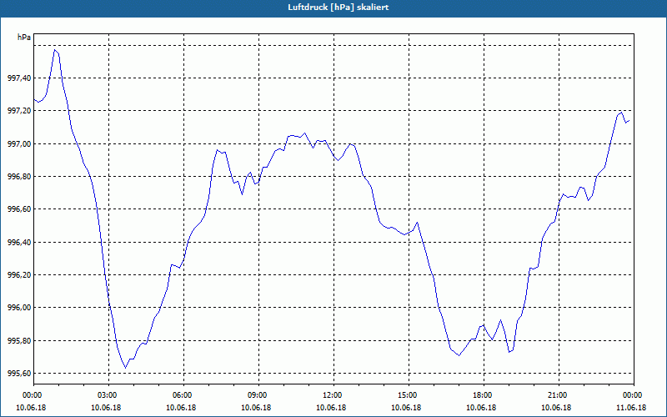Select the 10.06.18 date under 21:00
This screenshot has width=667, height=417.
click(557, 407)
